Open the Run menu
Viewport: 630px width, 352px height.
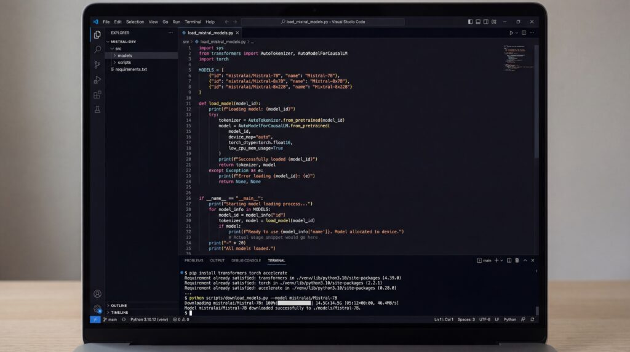[177, 22]
